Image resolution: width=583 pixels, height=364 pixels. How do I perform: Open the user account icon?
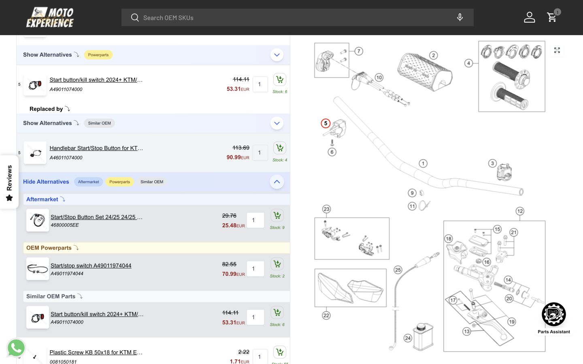coord(530,17)
